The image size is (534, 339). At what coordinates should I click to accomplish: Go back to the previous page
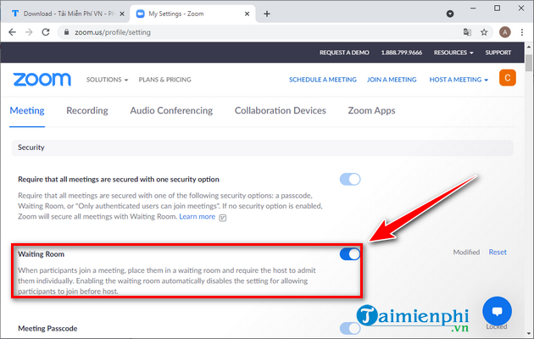[x=12, y=33]
